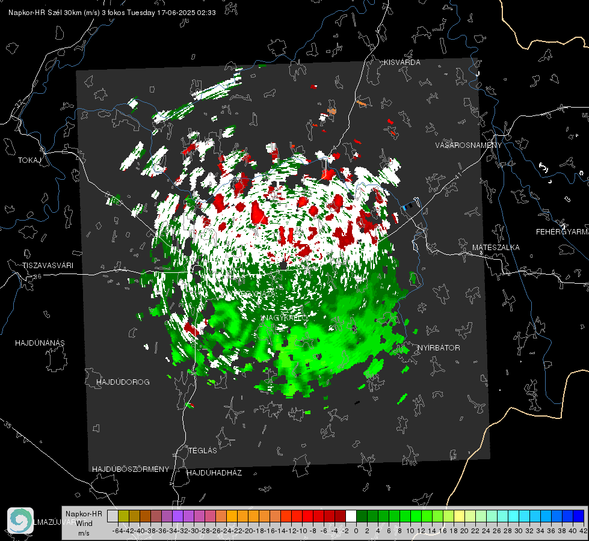Click the Wind label in the legend
589x541 pixels.
pos(84,524)
